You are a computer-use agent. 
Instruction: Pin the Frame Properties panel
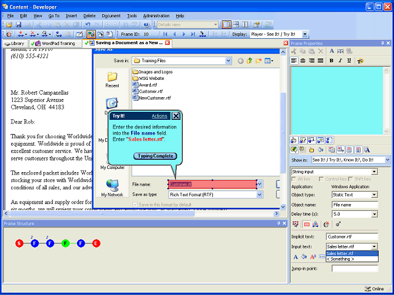[382, 44]
